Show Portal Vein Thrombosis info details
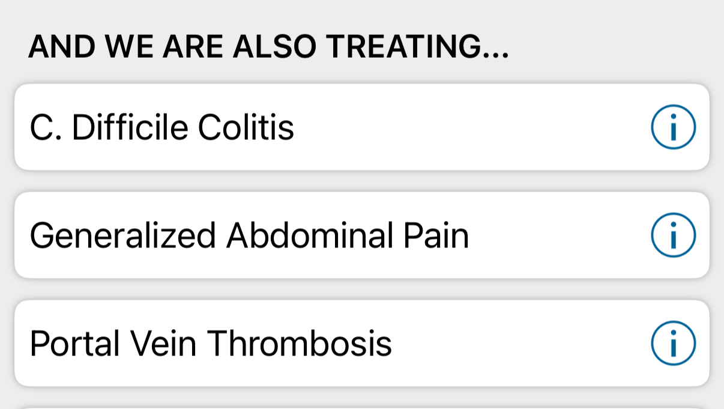Viewport: 724px width, 409px height. [673, 344]
